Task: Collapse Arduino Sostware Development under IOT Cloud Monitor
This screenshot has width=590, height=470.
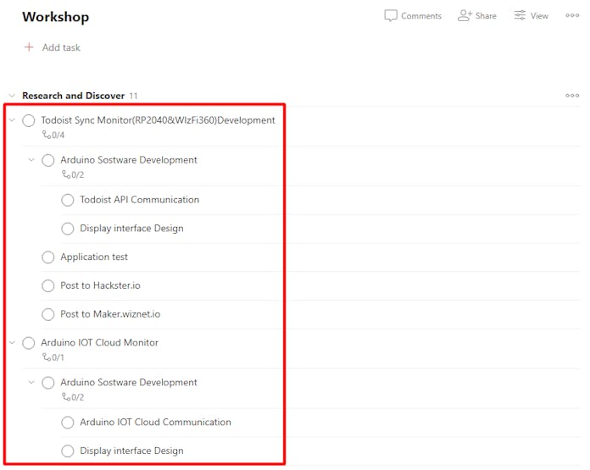Action: pos(31,383)
